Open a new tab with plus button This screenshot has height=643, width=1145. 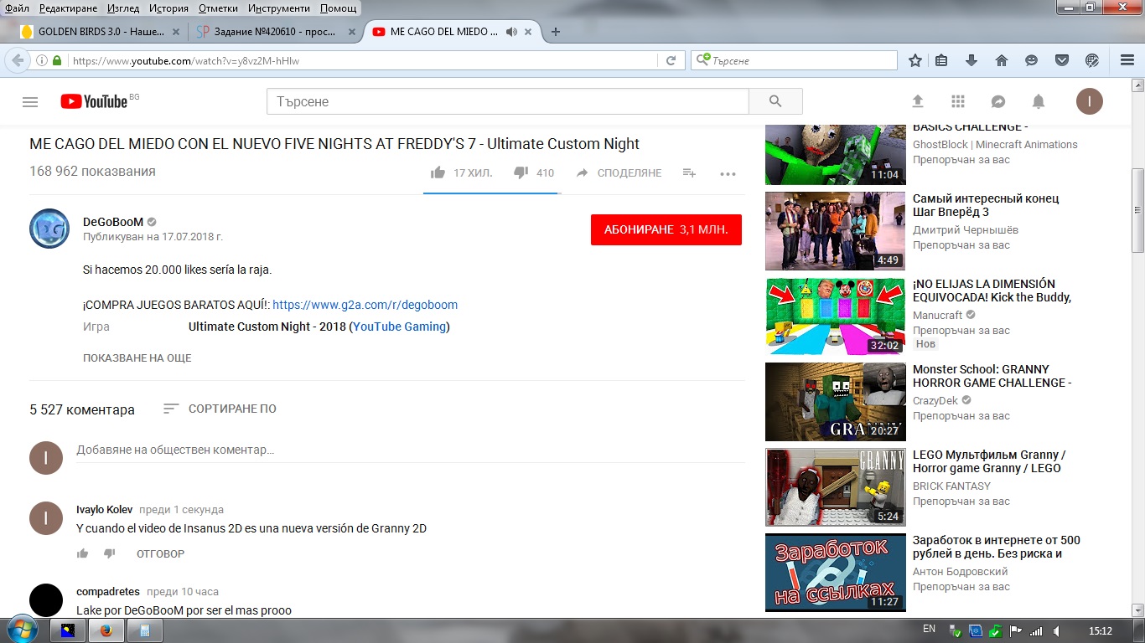[x=555, y=32]
